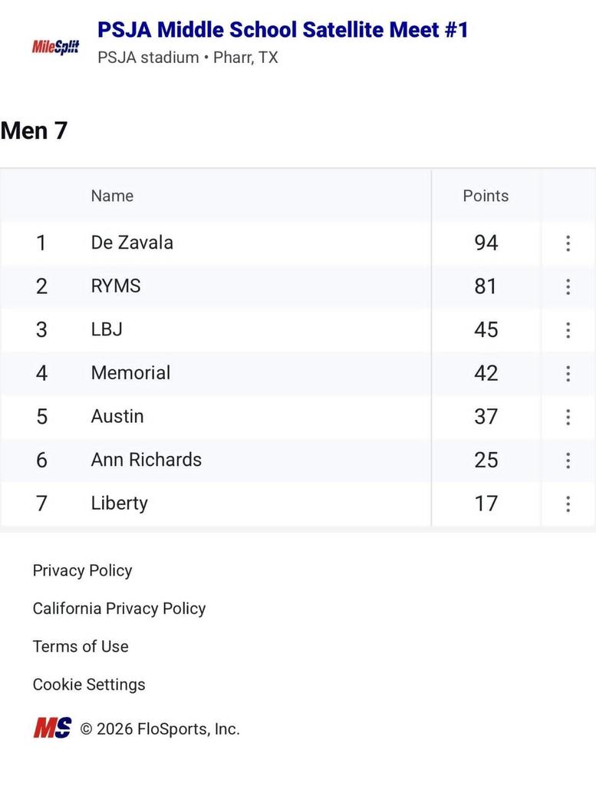Image resolution: width=596 pixels, height=786 pixels.
Task: Select the Liberty team name
Action: pyautogui.click(x=120, y=504)
